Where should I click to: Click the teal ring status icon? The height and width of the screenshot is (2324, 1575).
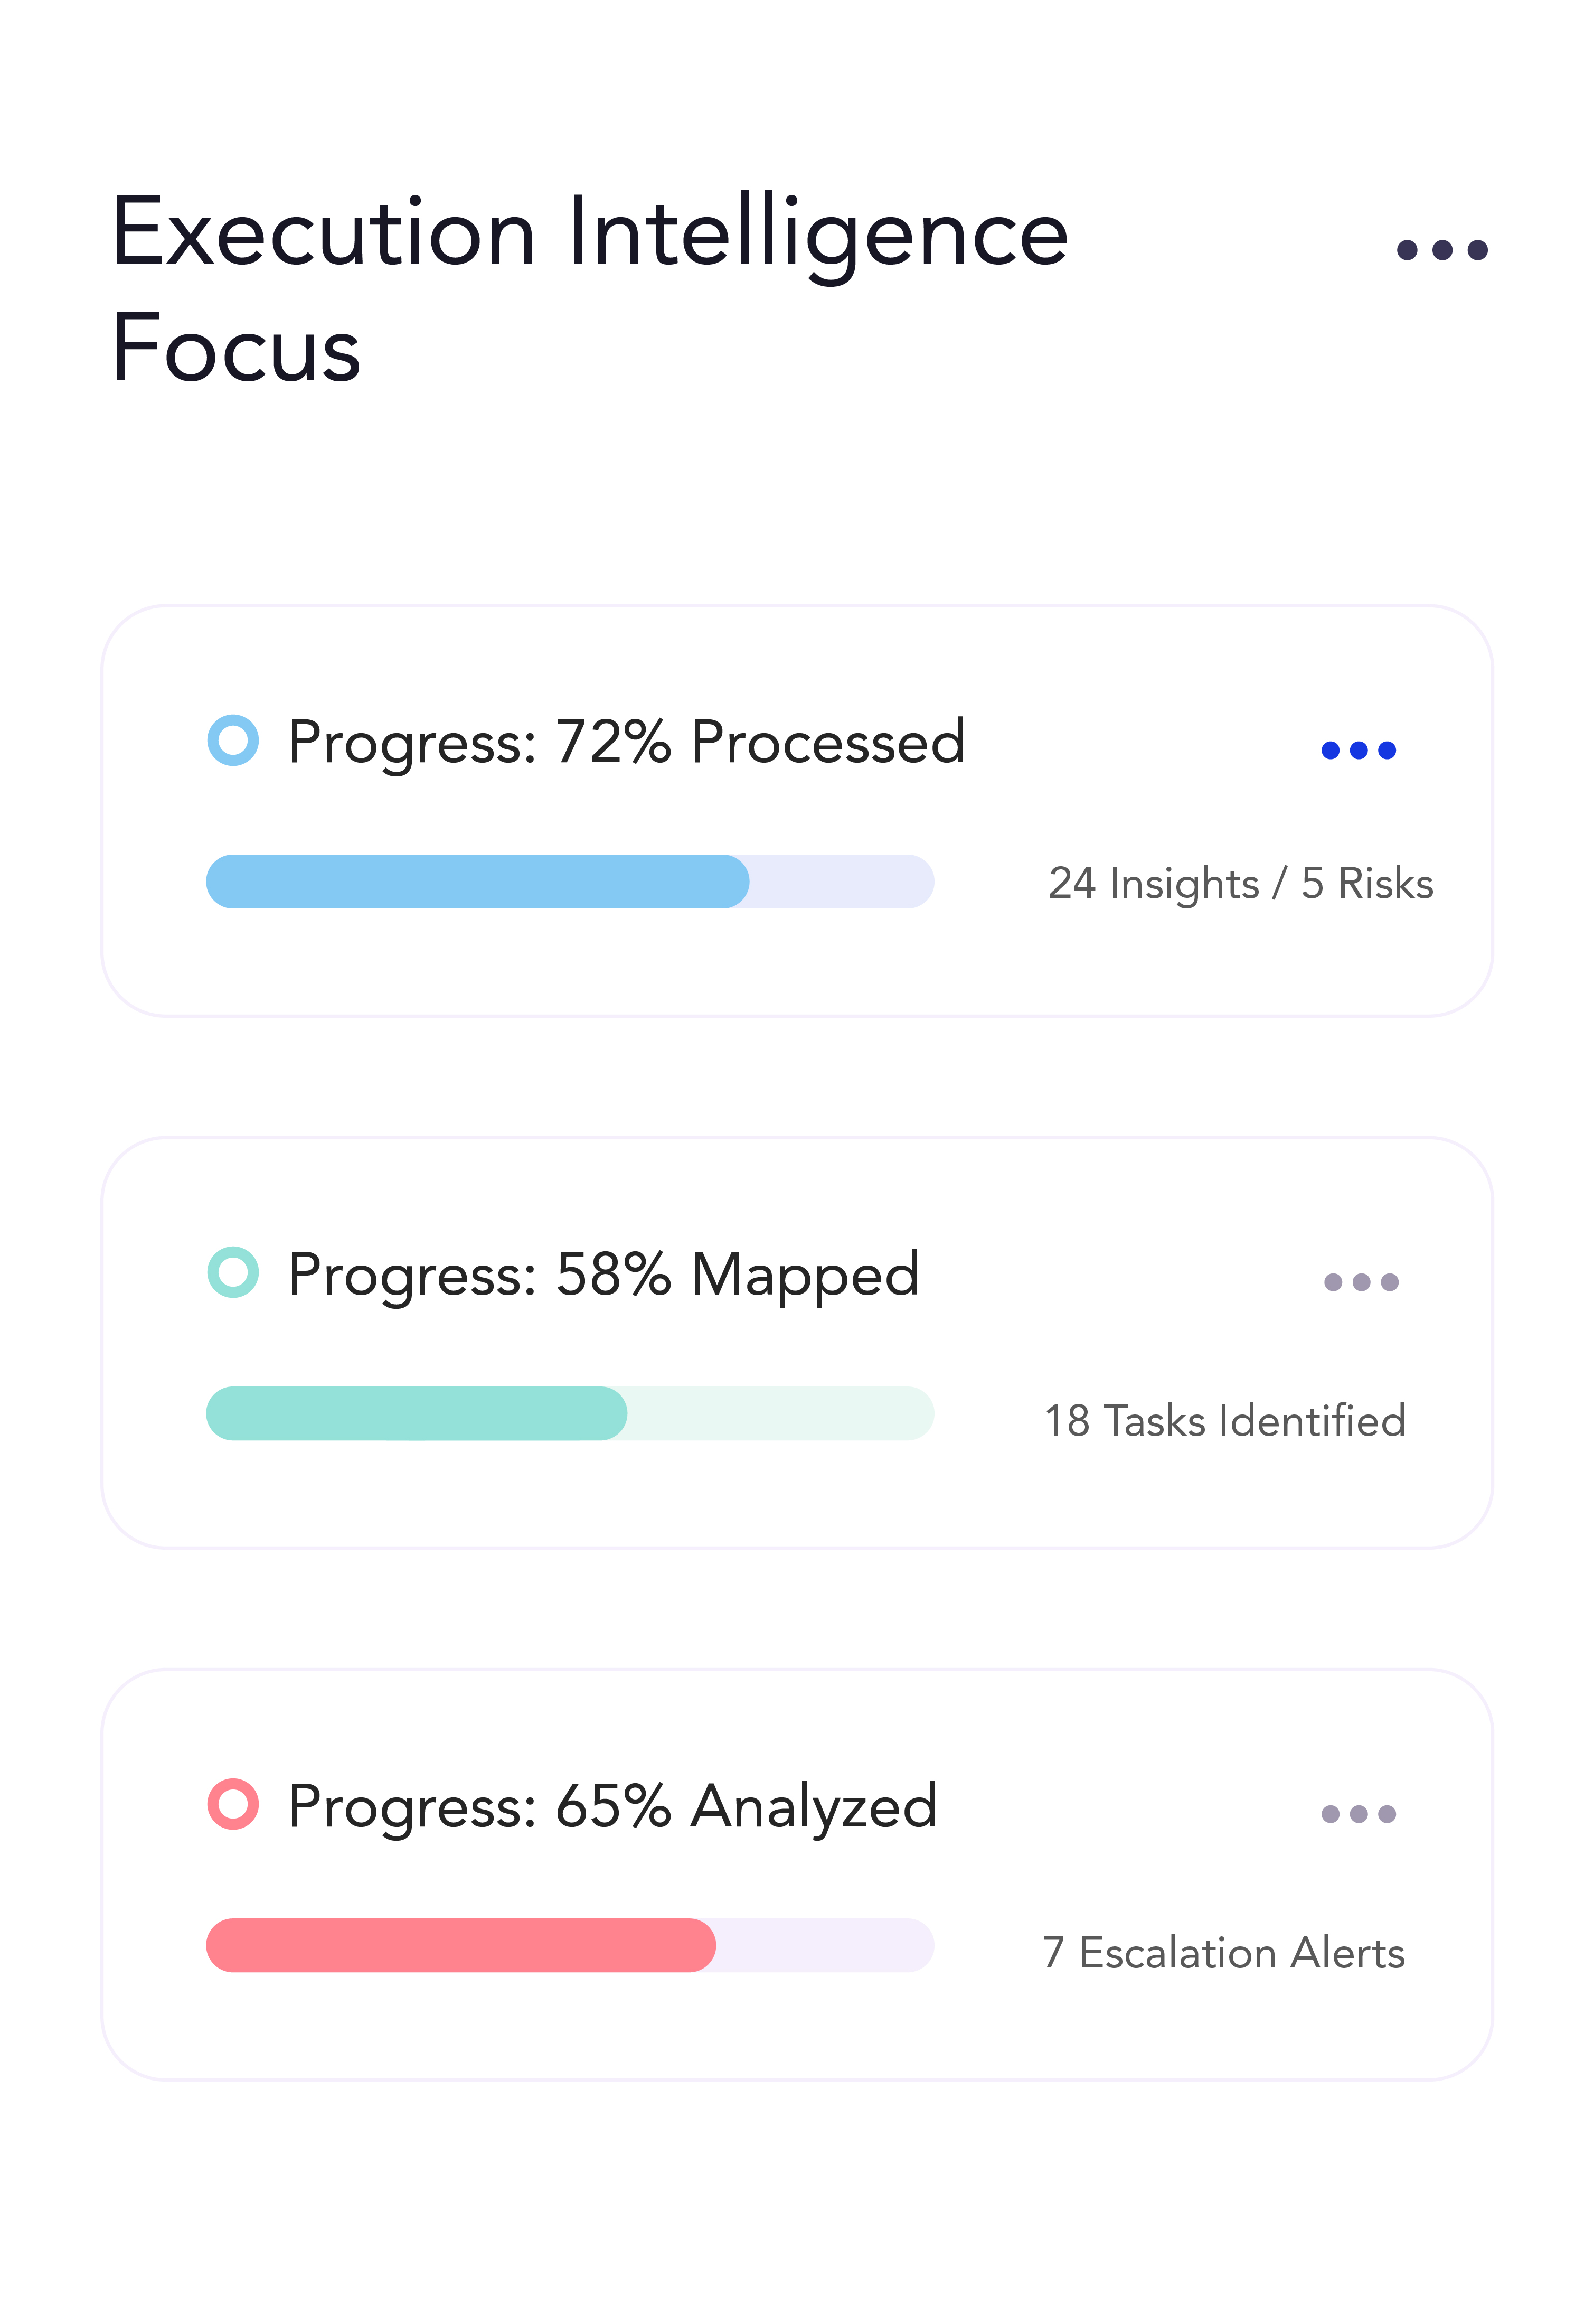point(233,1272)
